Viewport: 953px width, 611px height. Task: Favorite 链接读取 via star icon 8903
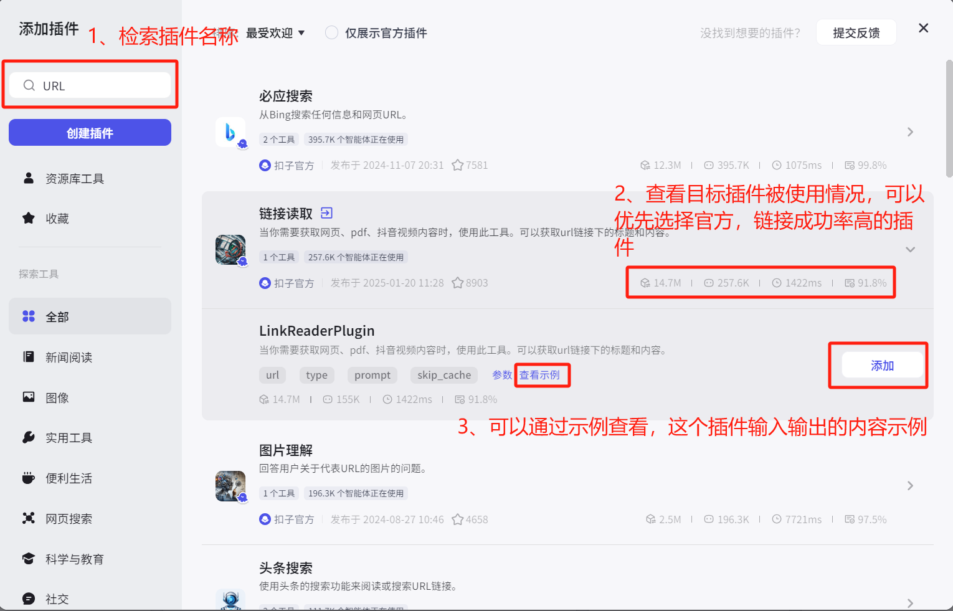click(x=458, y=283)
